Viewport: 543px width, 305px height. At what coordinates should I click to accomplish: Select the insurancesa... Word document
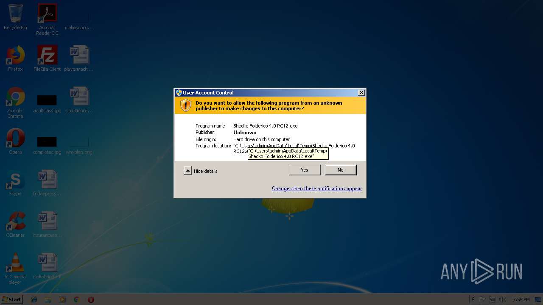tap(47, 225)
